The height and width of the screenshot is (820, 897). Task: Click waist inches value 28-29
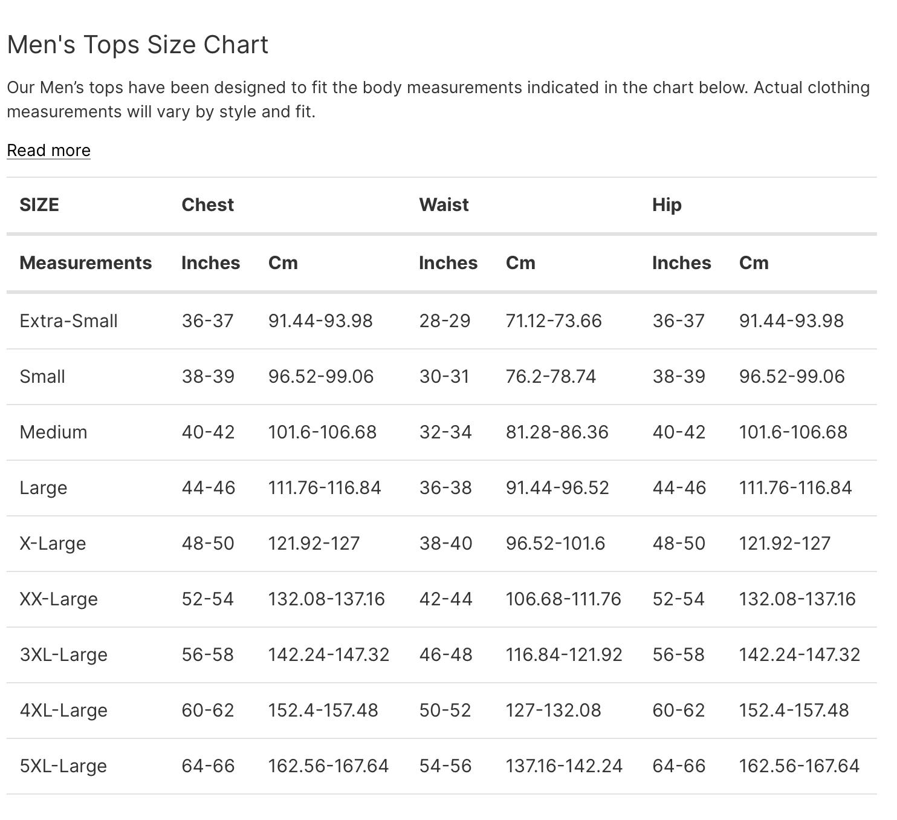[445, 321]
